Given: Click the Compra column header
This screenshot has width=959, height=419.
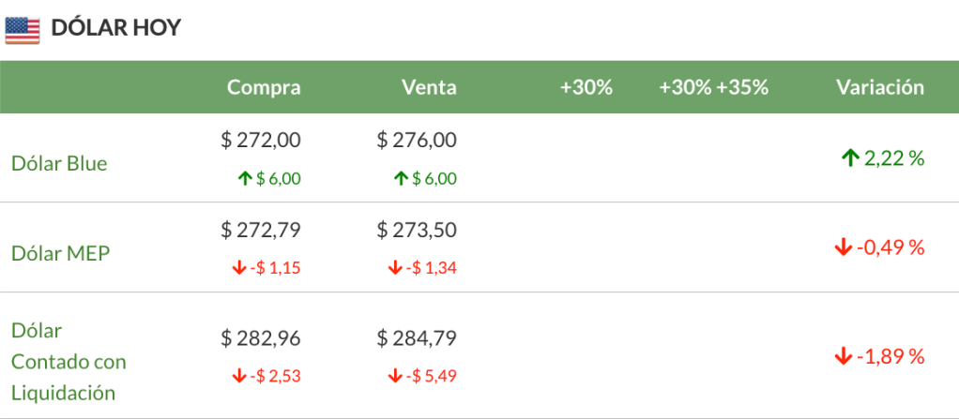Looking at the screenshot, I should [264, 87].
